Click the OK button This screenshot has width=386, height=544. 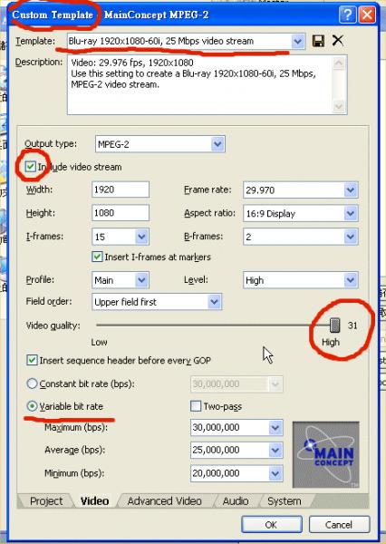click(x=272, y=524)
